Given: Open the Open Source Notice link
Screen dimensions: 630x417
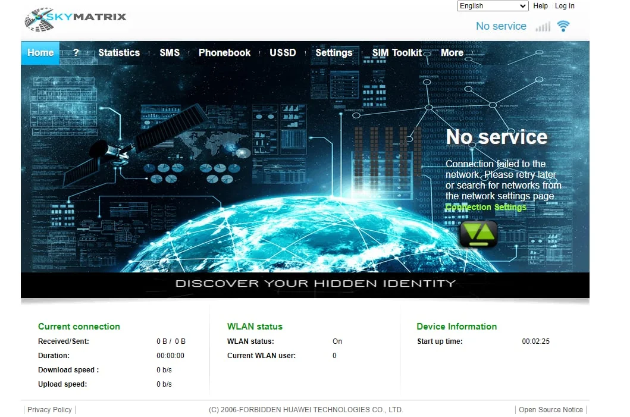Looking at the screenshot, I should (x=550, y=410).
